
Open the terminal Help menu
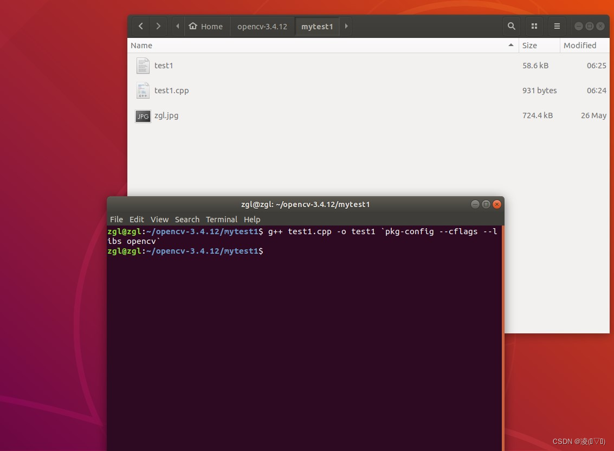(252, 220)
